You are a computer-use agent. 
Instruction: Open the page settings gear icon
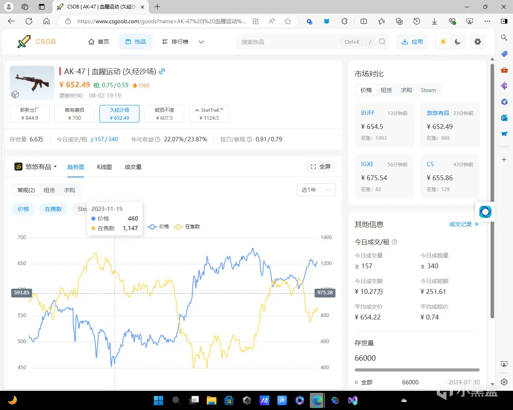pyautogui.click(x=478, y=42)
